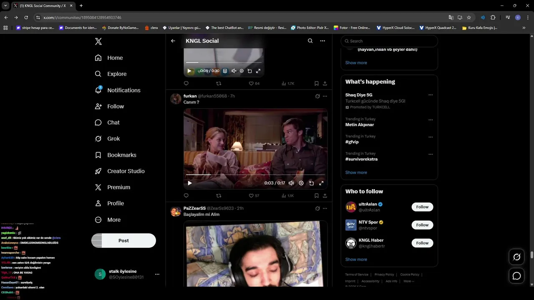Open Home from the sidebar

click(x=109, y=58)
